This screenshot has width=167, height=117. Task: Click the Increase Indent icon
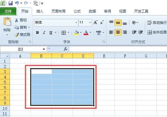pos(141,32)
